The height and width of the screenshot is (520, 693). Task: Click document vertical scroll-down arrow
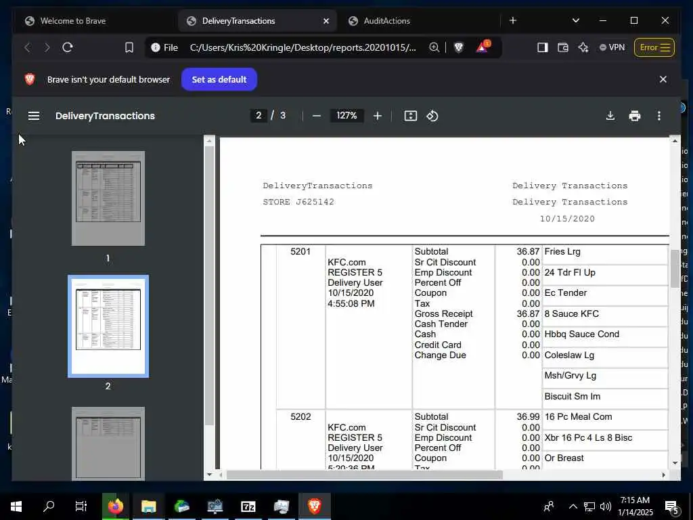point(675,463)
